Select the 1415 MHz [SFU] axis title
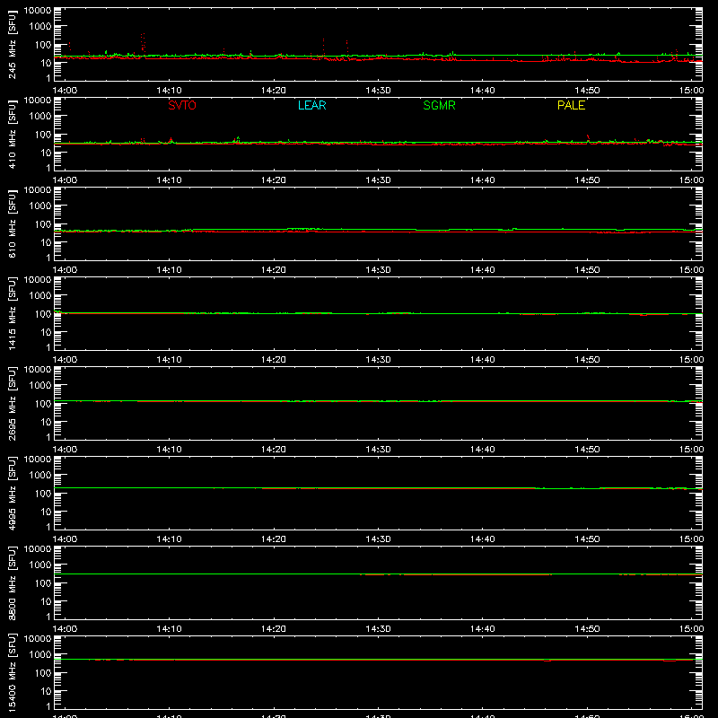The image size is (718, 718). [x=13, y=313]
